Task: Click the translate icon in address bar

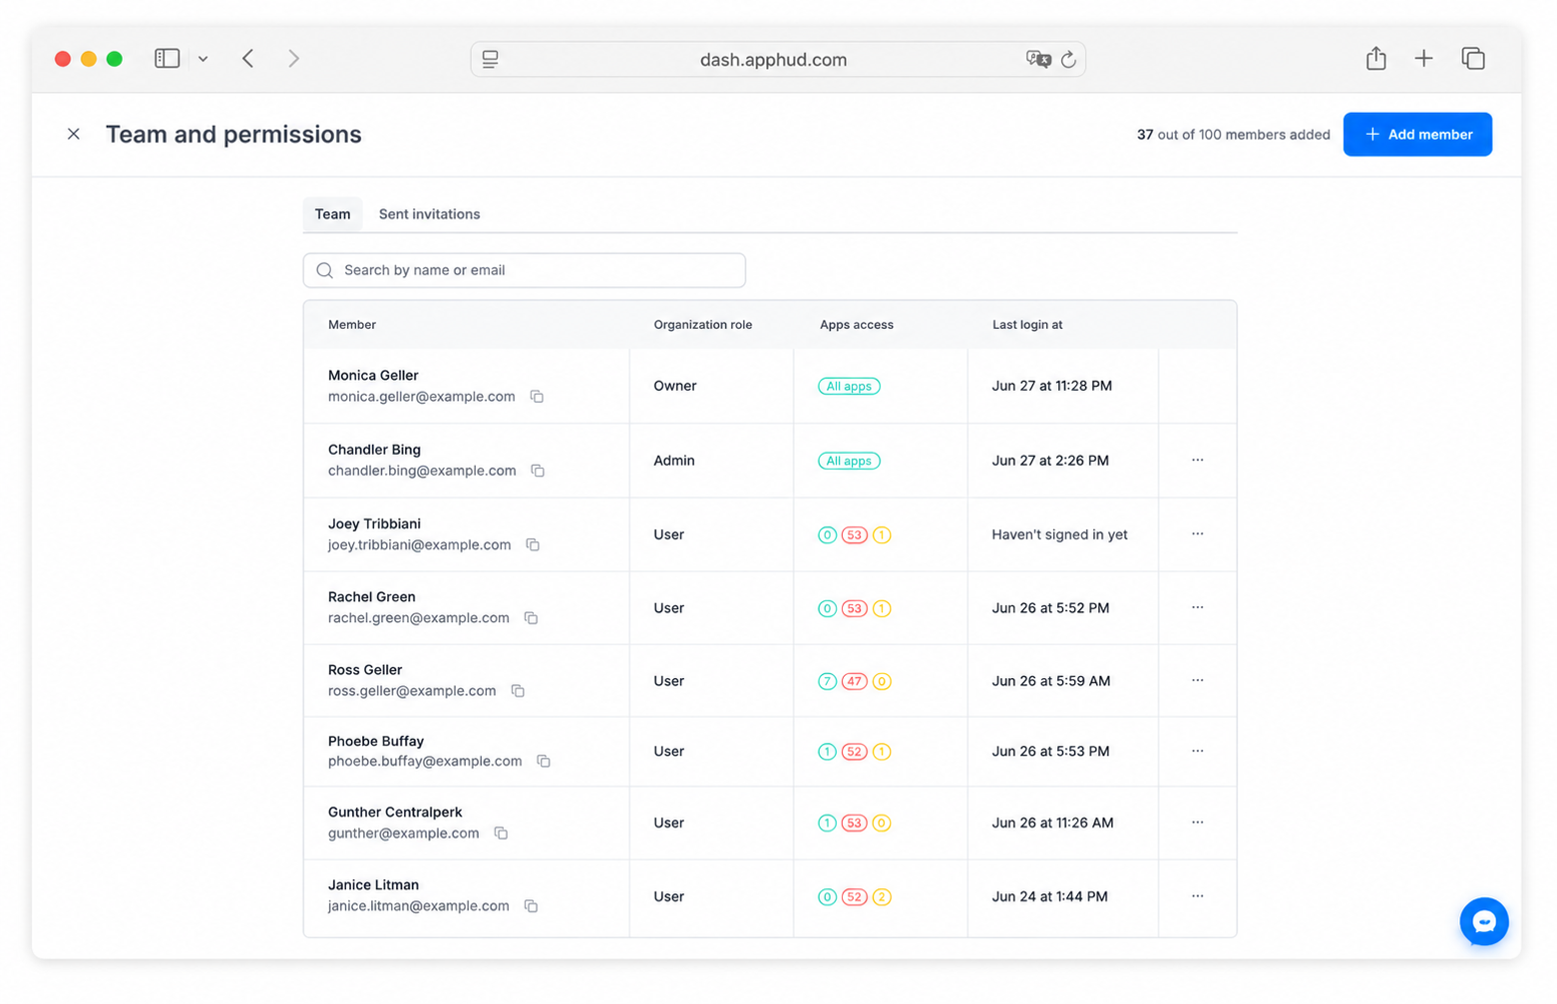Action: tap(1038, 60)
